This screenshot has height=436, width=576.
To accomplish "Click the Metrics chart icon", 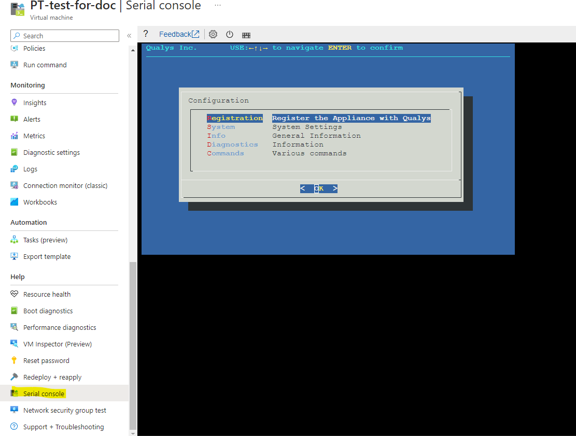I will point(15,136).
